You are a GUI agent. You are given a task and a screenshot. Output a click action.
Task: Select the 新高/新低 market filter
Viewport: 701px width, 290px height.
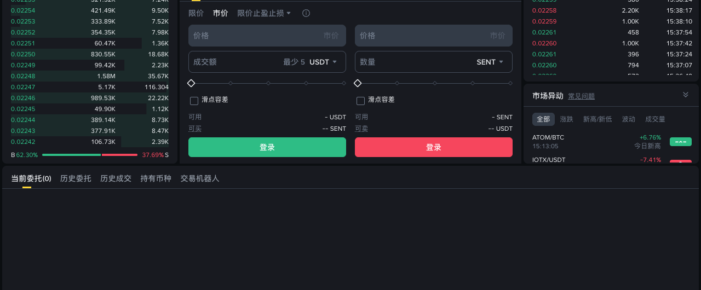click(597, 119)
